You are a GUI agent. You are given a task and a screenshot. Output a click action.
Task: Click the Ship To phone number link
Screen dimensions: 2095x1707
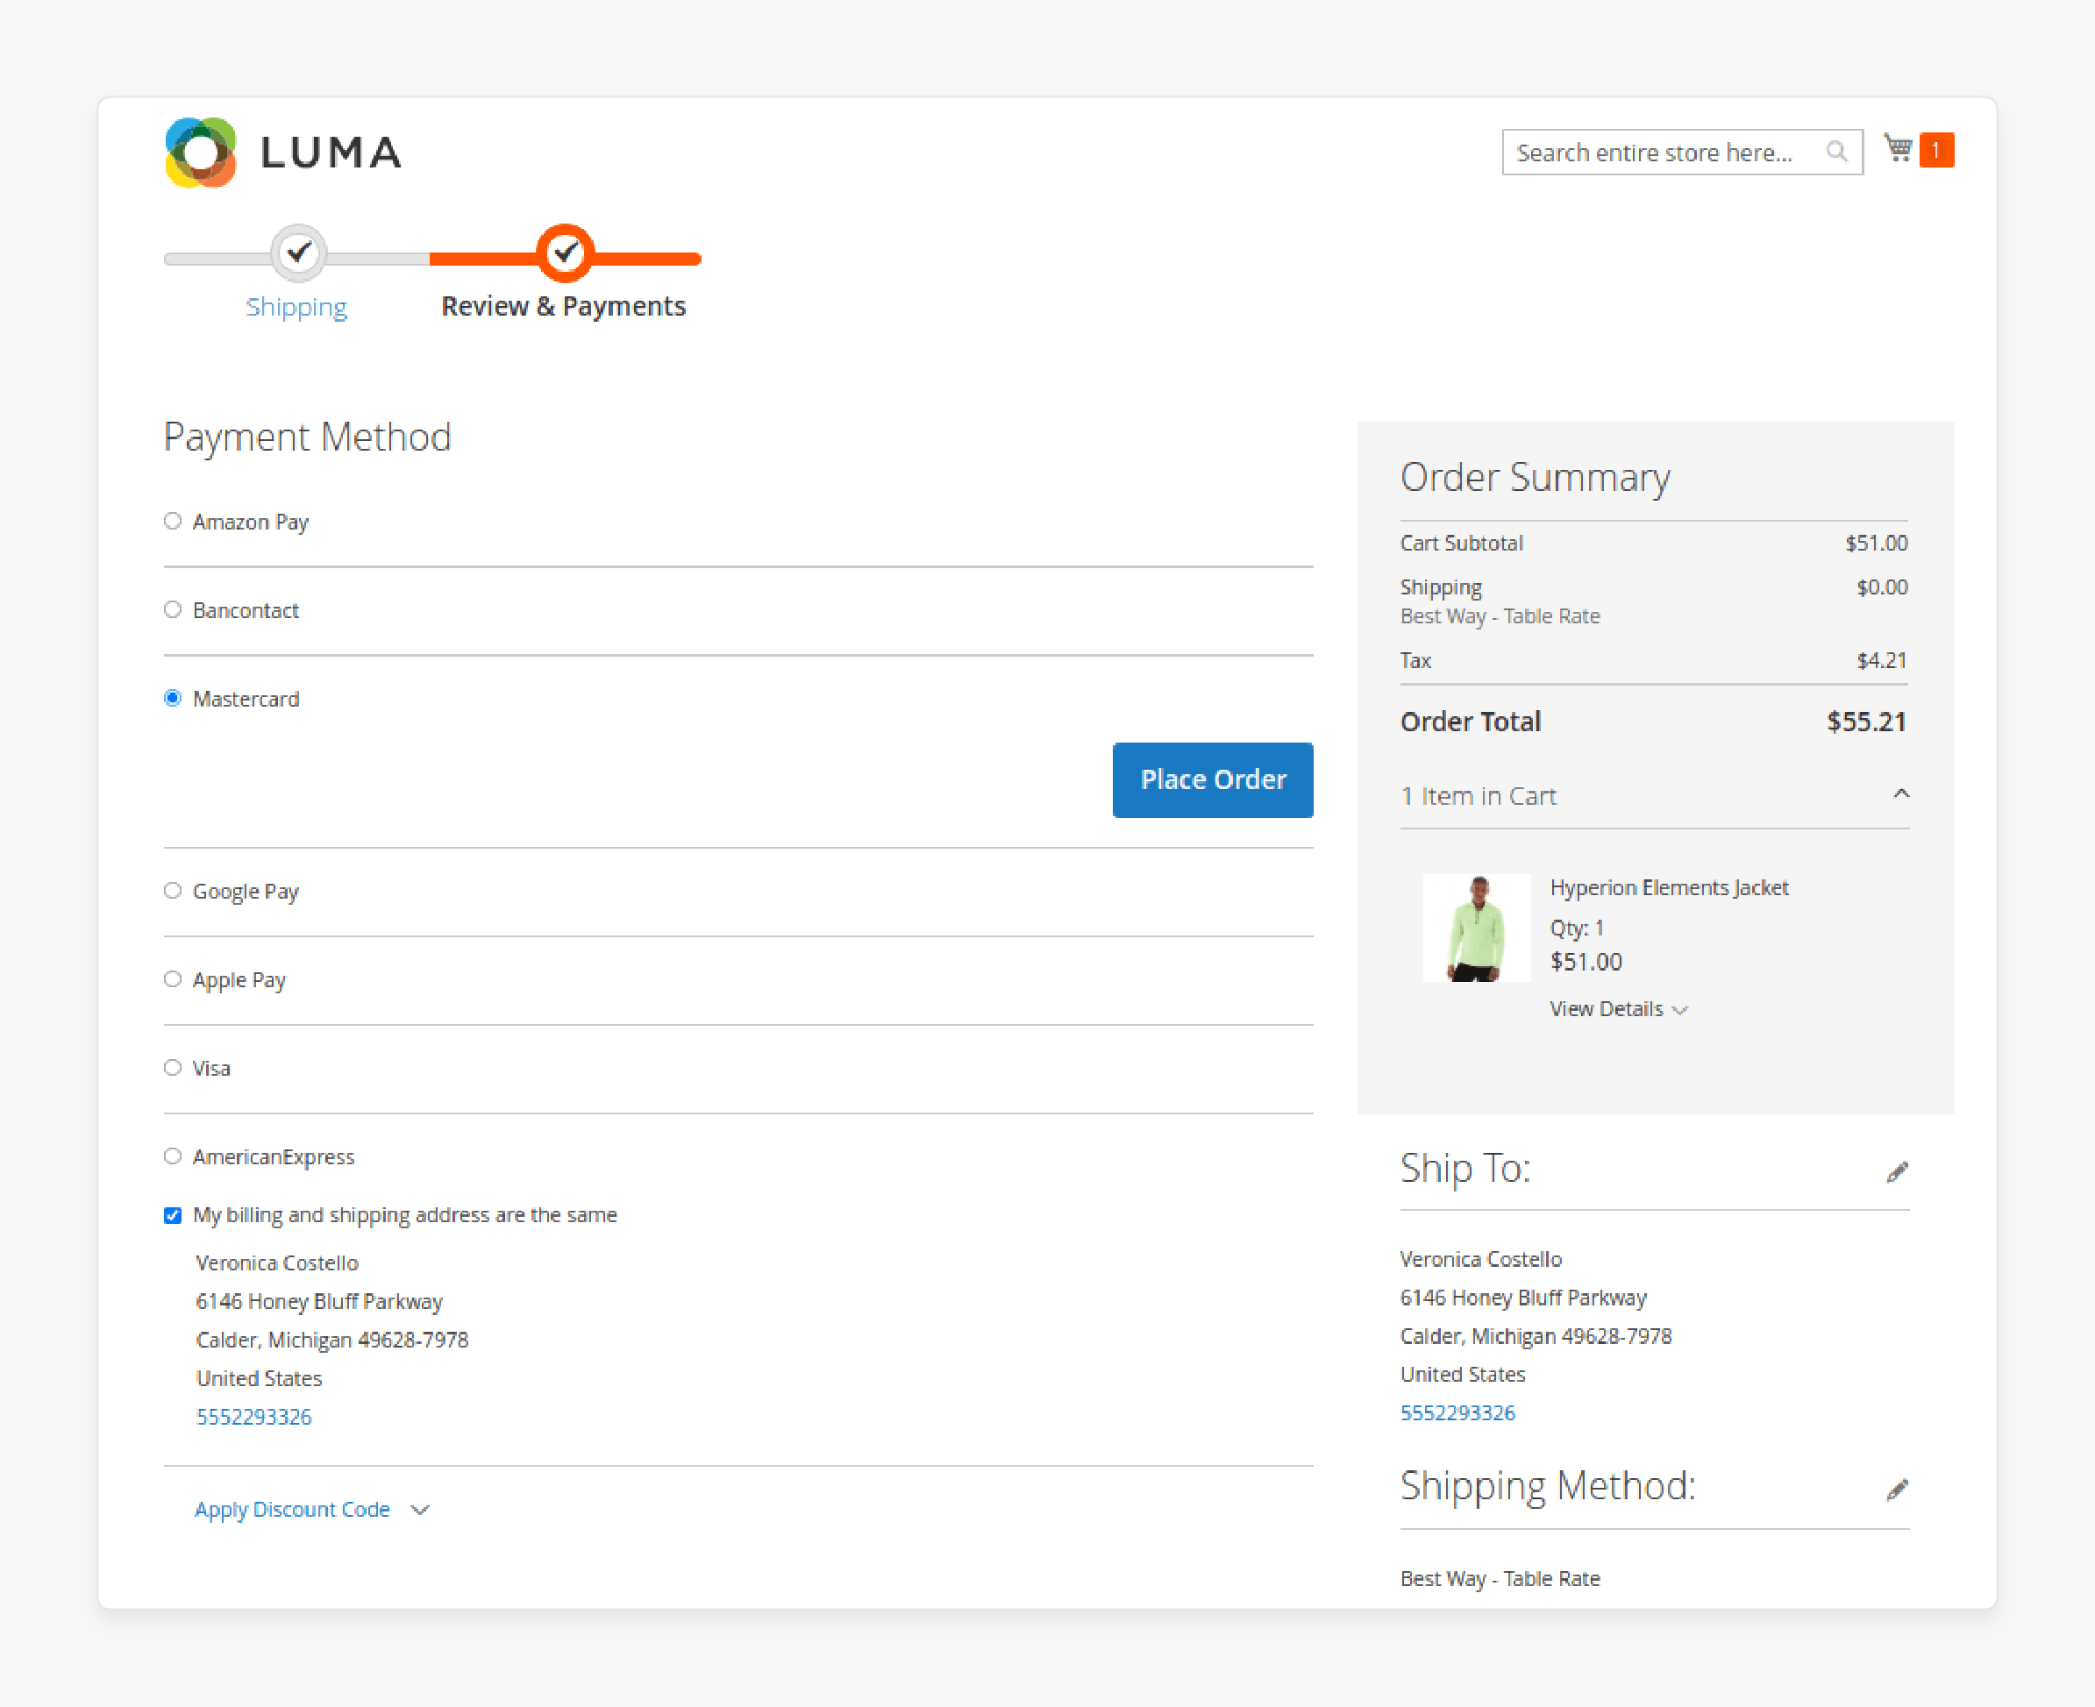coord(1457,1413)
